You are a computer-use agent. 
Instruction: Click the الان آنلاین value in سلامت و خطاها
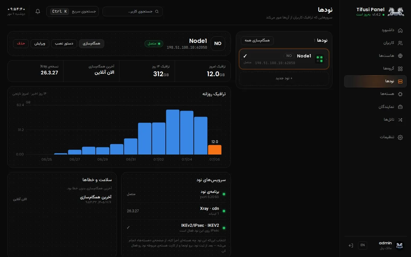point(20,199)
